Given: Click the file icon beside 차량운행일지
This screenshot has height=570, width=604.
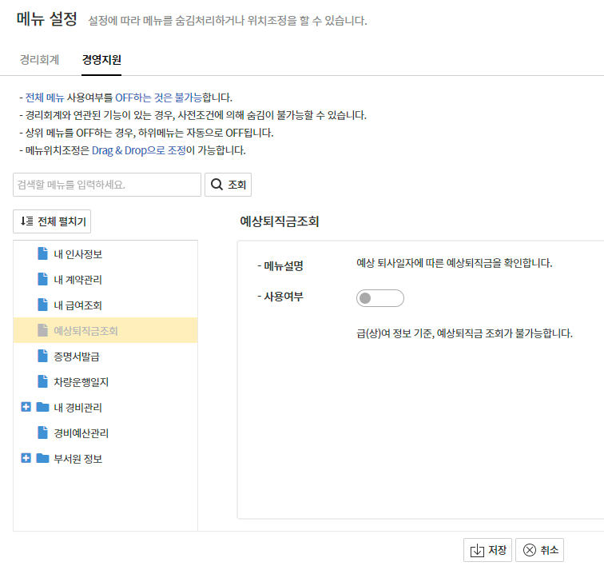Looking at the screenshot, I should [x=42, y=382].
